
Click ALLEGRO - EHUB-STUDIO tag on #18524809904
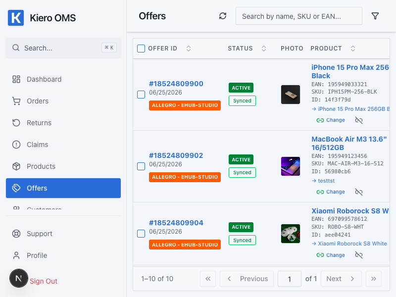[185, 245]
